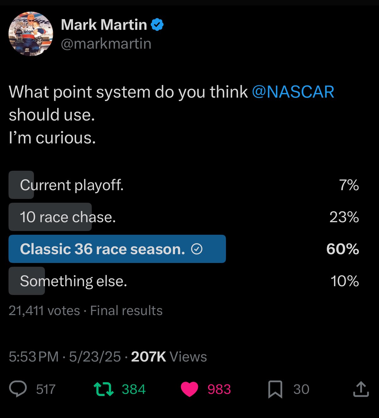This screenshot has width=379, height=418.
Task: Click the bookmark icon
Action: tap(275, 389)
